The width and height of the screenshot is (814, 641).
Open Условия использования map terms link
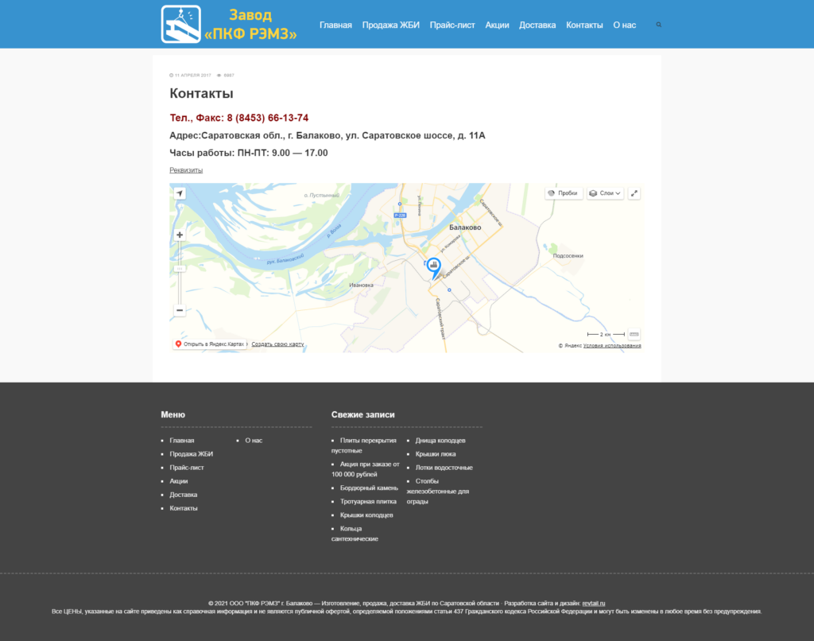point(612,346)
